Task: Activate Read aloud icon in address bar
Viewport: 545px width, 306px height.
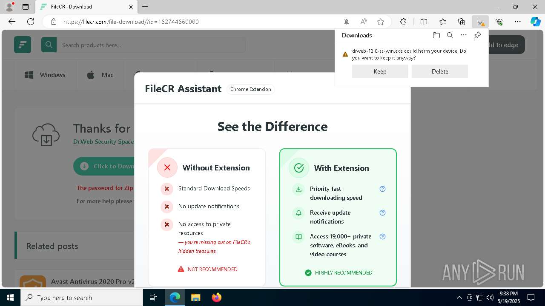Action: tap(364, 22)
